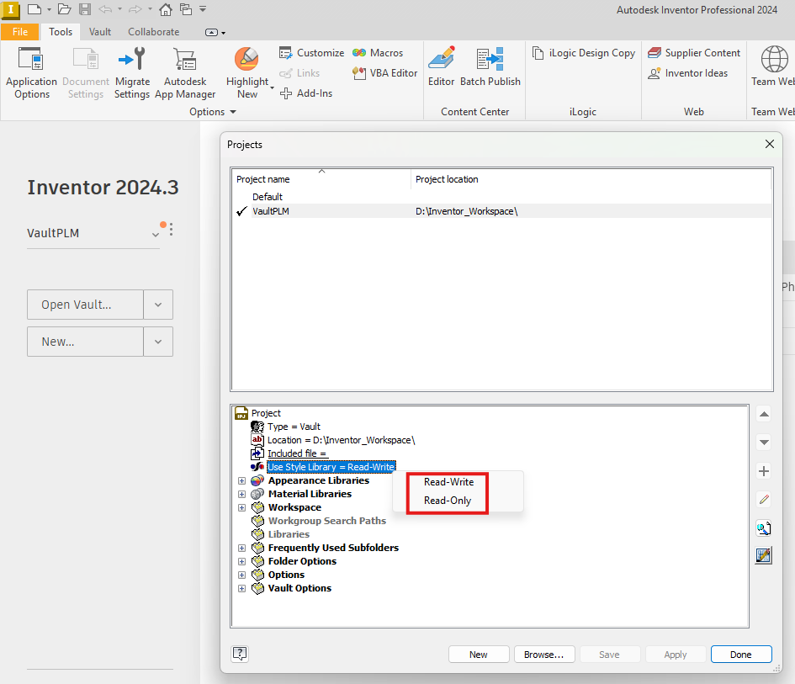Click the Open Vault... button
The width and height of the screenshot is (795, 684).
point(85,305)
